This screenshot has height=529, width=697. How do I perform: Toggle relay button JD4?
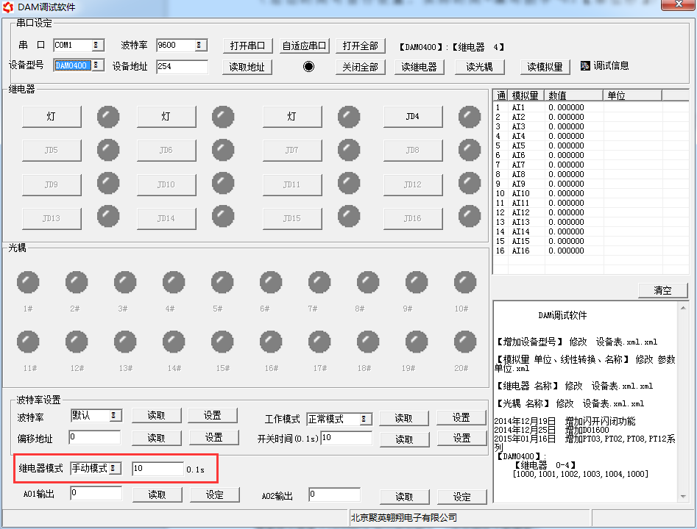click(x=413, y=117)
